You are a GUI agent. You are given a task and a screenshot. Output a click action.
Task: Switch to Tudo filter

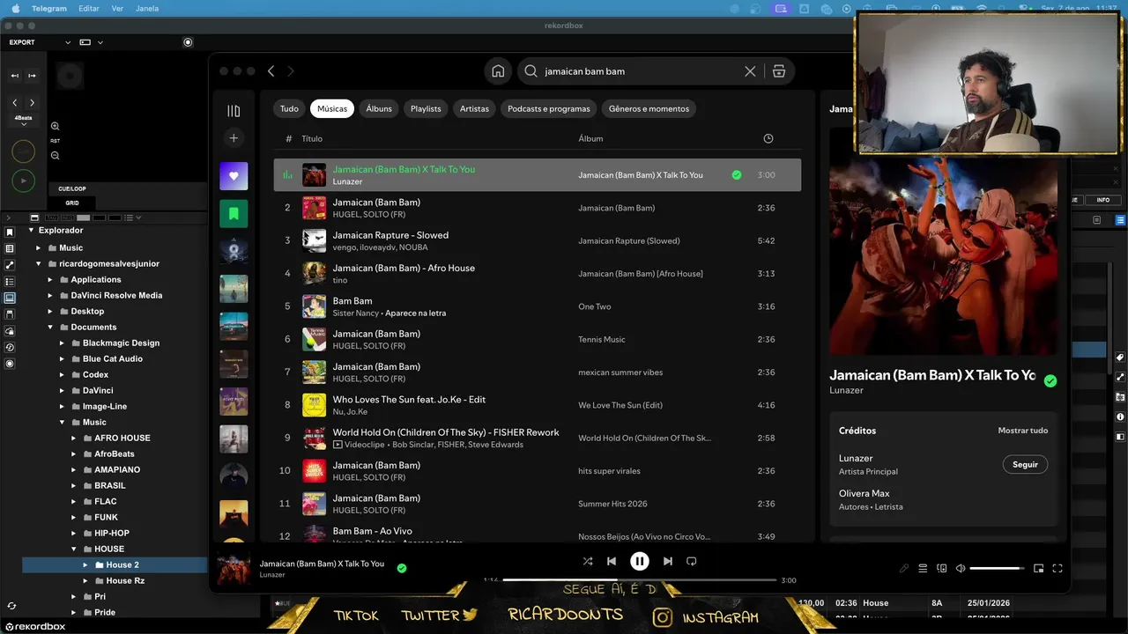tap(289, 109)
